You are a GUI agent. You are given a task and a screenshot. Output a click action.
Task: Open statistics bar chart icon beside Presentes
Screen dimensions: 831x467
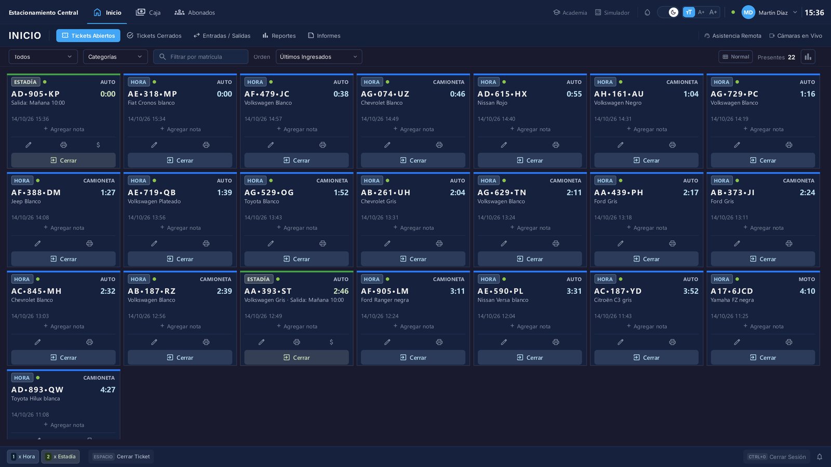coord(808,57)
